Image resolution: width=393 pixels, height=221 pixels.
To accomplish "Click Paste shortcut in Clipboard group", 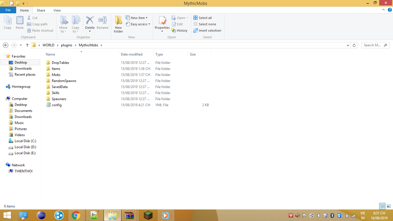I will click(x=40, y=31).
